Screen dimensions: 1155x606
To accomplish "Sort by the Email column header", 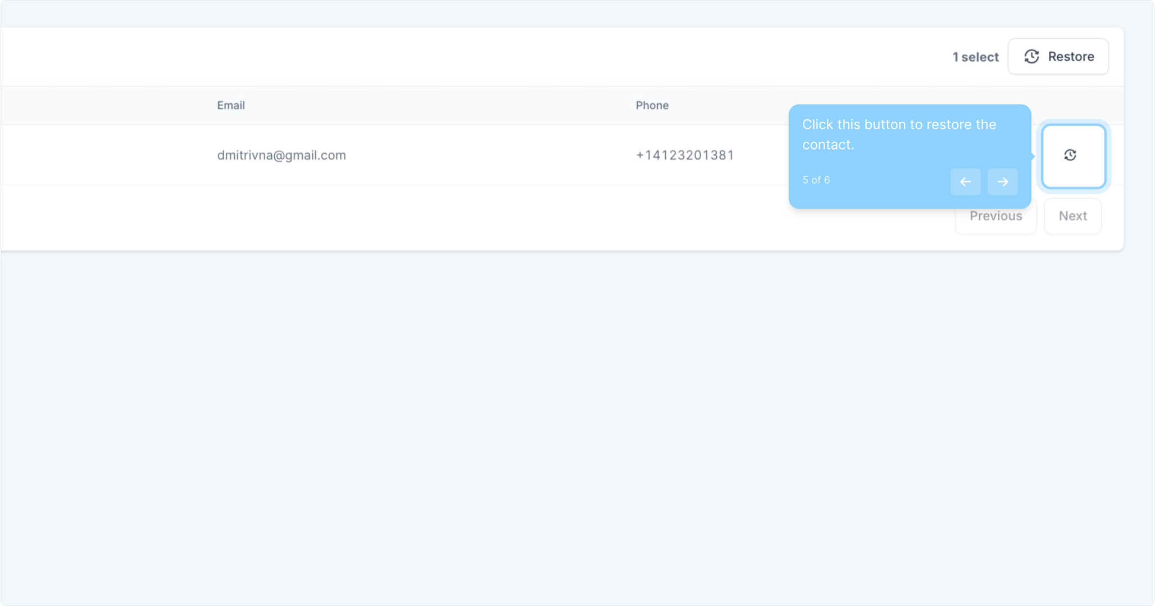I will (x=231, y=105).
